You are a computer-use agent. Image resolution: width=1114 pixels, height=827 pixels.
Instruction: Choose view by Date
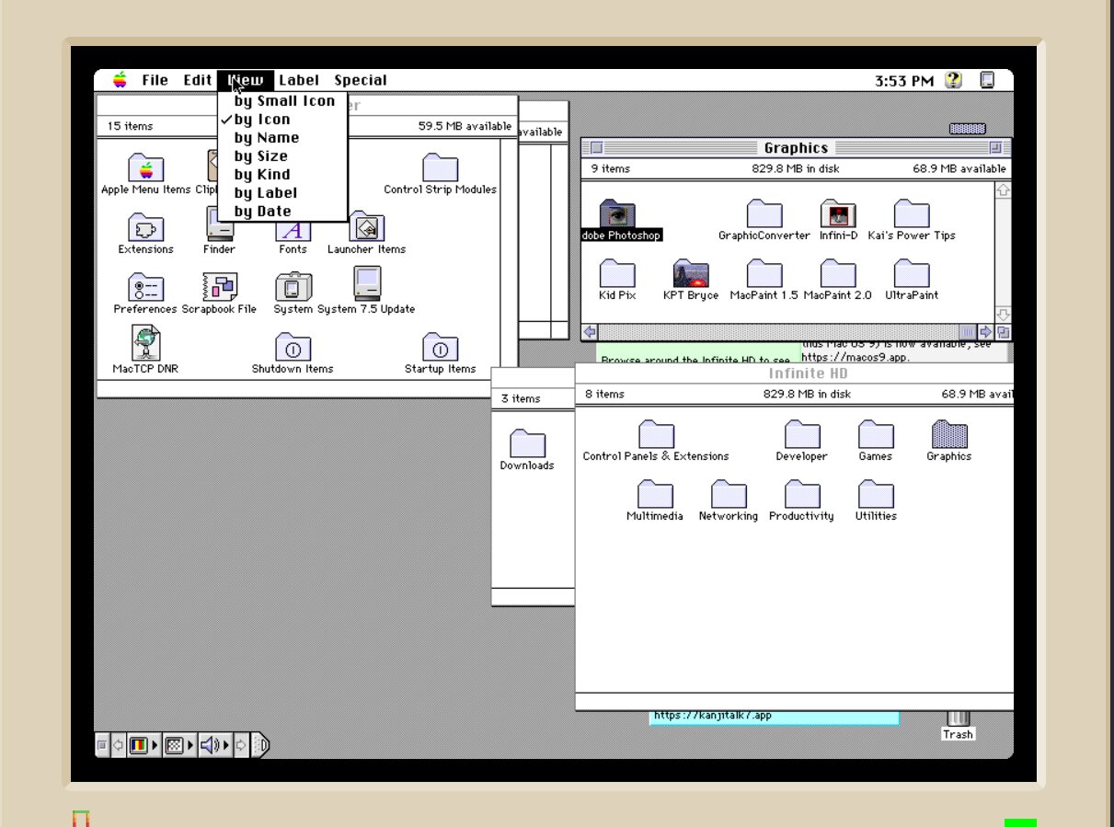283,212
